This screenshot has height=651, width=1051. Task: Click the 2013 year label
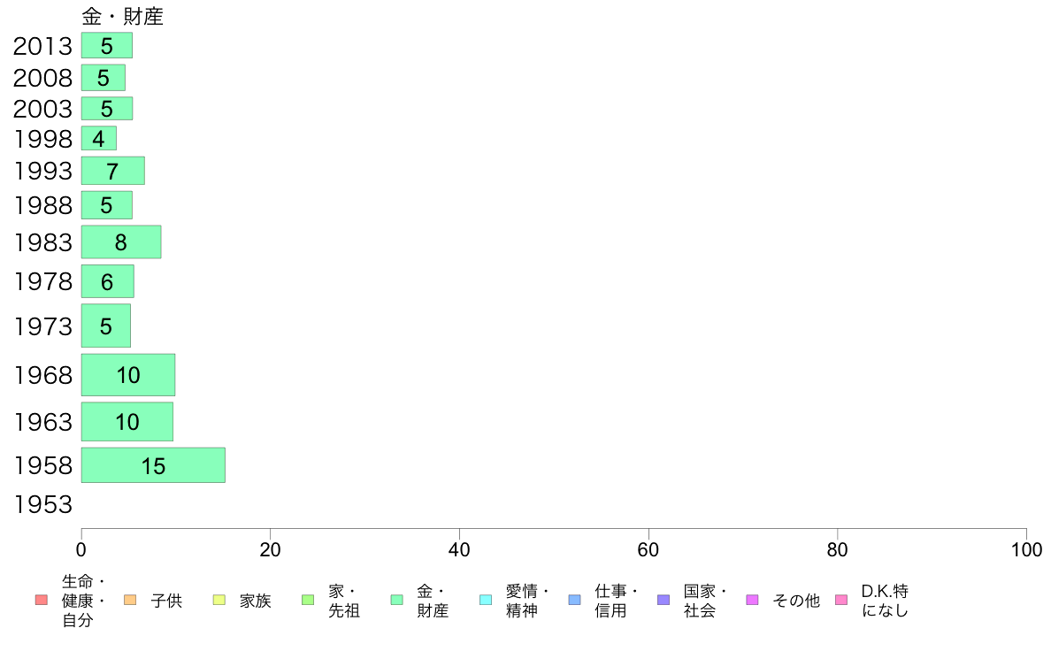(42, 46)
